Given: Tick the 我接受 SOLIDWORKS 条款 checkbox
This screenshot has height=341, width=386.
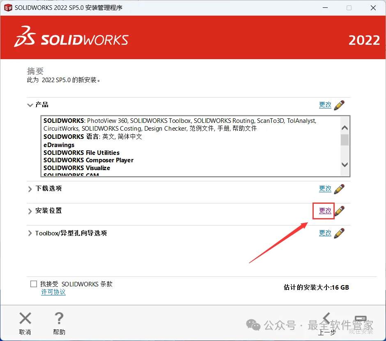Looking at the screenshot, I should pos(34,284).
